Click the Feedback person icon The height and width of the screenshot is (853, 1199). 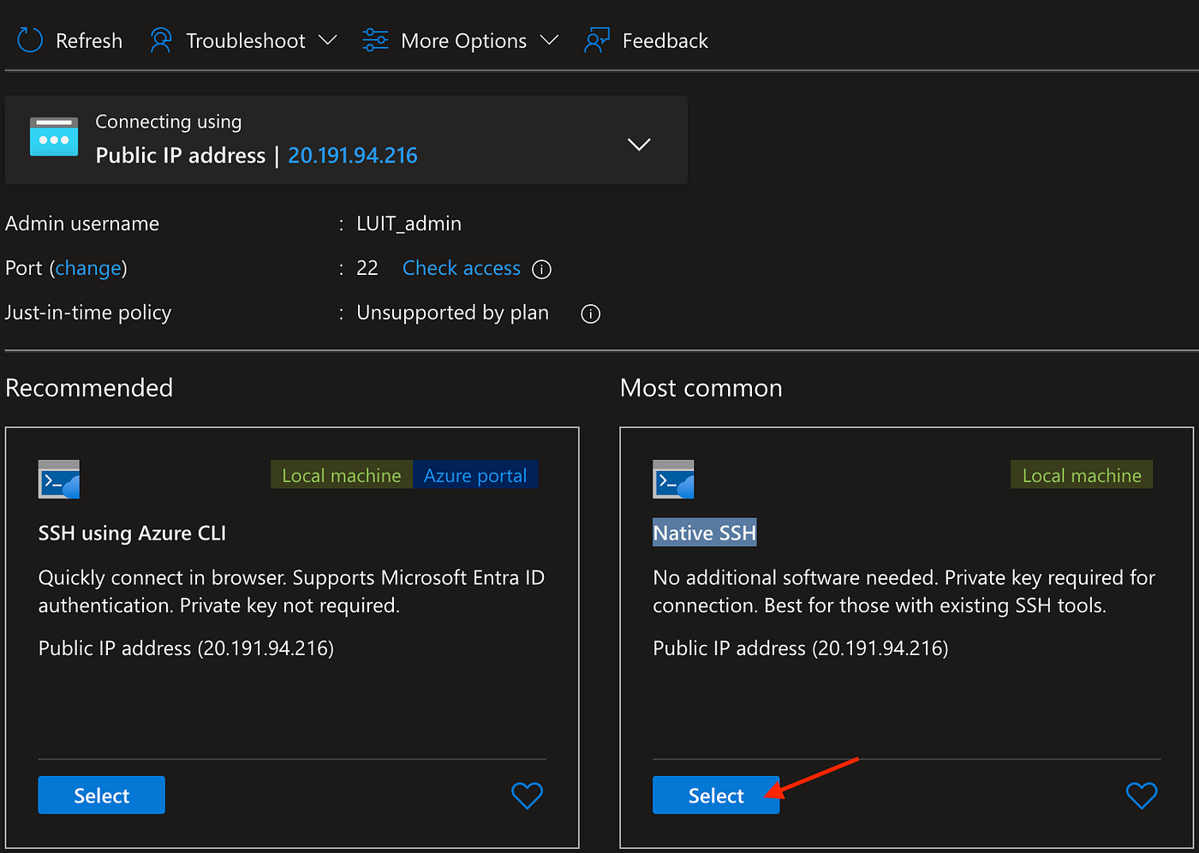click(x=597, y=40)
